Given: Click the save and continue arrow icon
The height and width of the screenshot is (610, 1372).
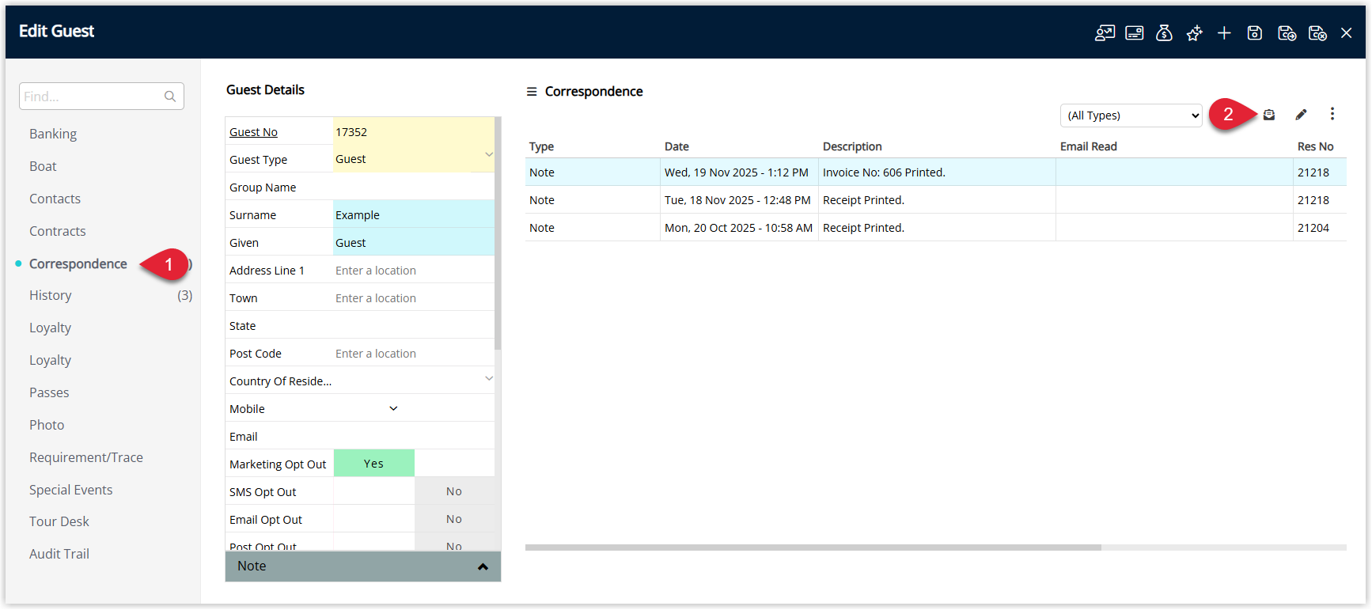Looking at the screenshot, I should [1287, 33].
